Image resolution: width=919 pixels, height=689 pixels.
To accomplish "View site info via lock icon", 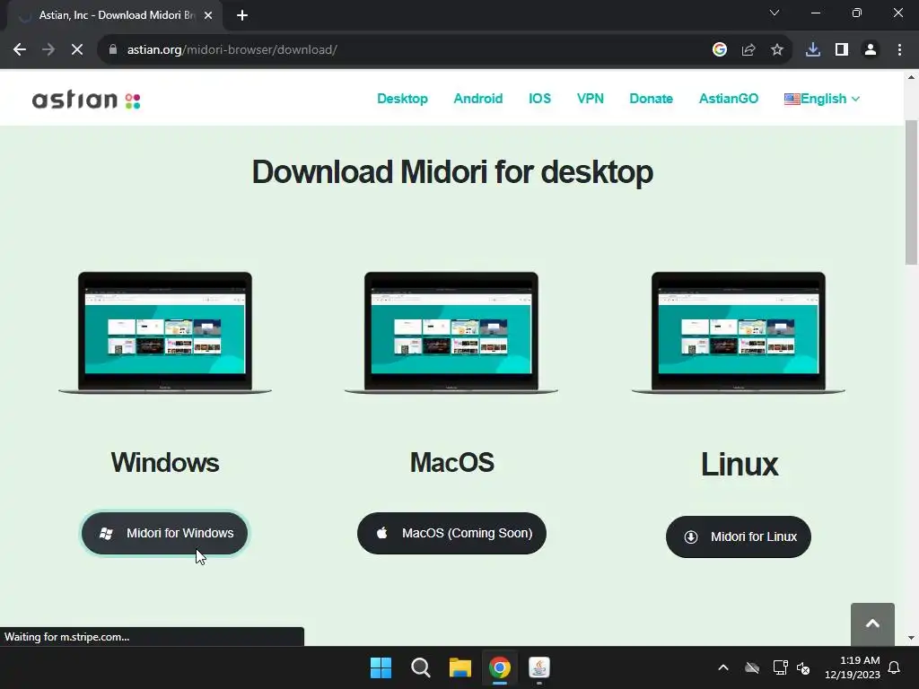I will pyautogui.click(x=113, y=50).
